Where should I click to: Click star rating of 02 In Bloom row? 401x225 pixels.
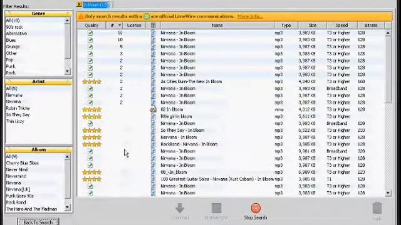coord(92,109)
